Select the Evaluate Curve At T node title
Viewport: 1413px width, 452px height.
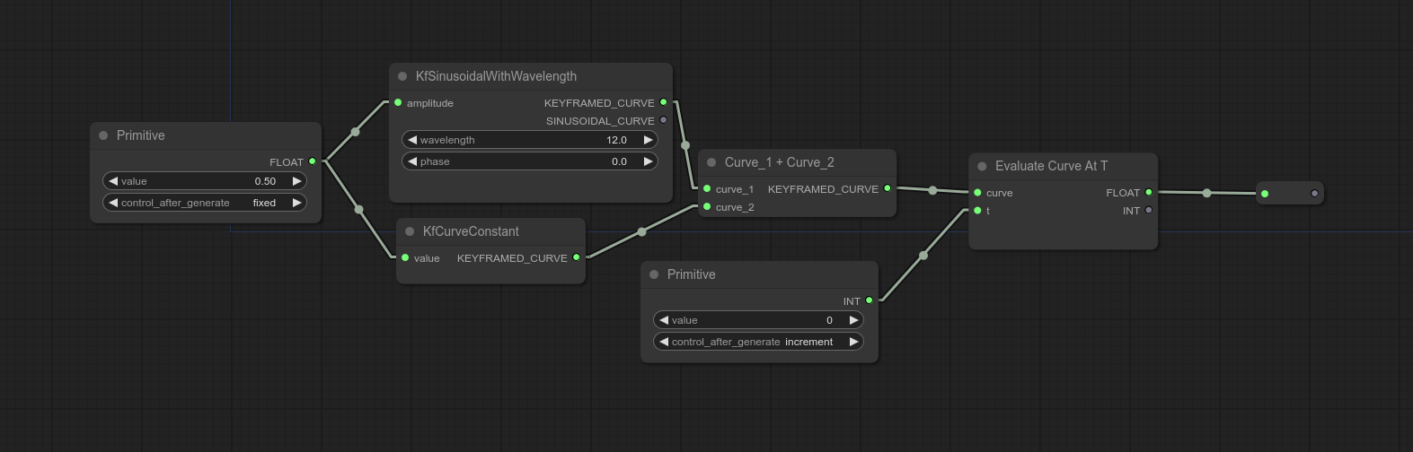(1051, 166)
